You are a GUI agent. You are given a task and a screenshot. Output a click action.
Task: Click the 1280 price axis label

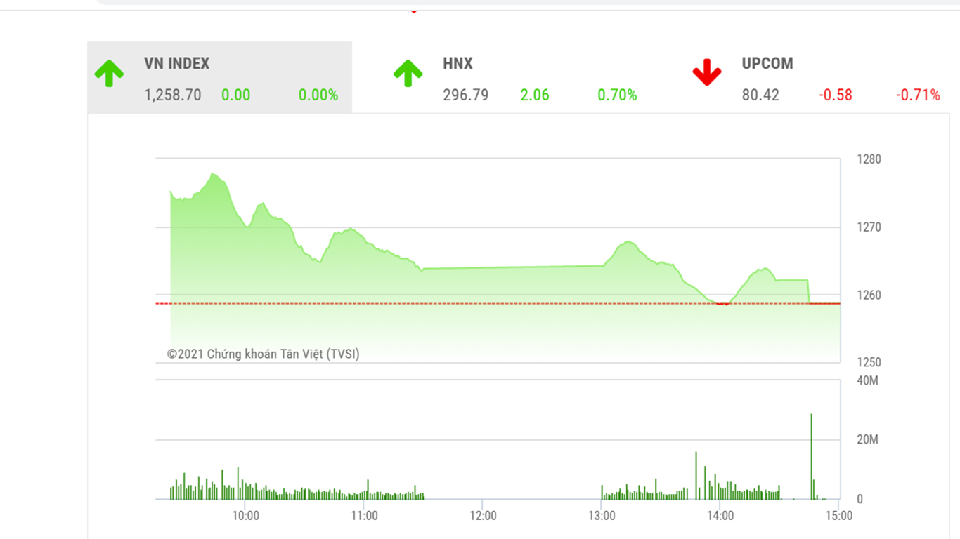click(x=869, y=159)
